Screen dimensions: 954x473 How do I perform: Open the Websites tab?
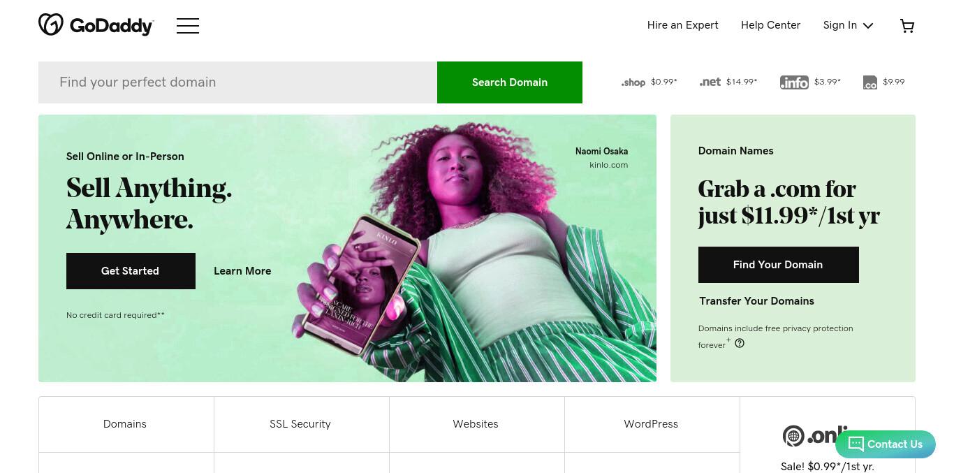coord(476,424)
